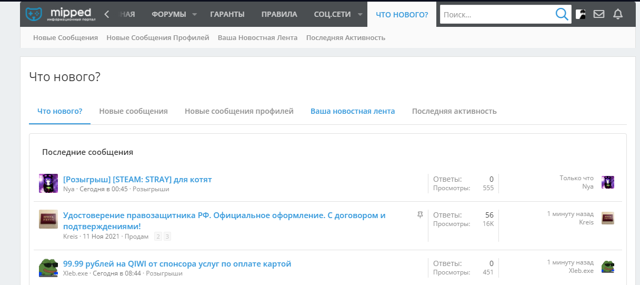Click the 16K views value
This screenshot has width=640, height=285.
(x=488, y=224)
